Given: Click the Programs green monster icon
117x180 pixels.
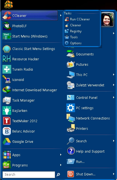Looking at the screenshot, I should coord(7,165).
